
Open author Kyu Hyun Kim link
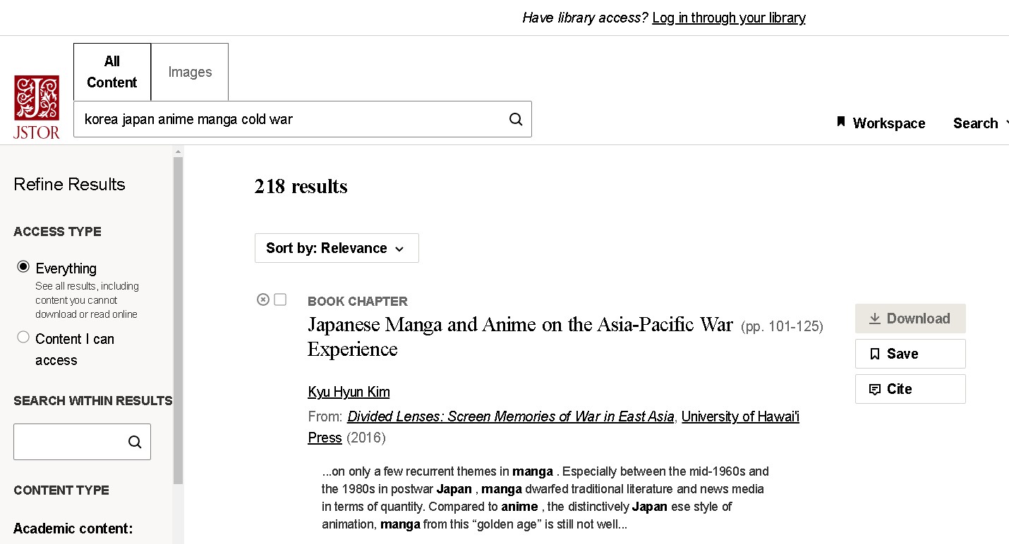[x=349, y=392]
